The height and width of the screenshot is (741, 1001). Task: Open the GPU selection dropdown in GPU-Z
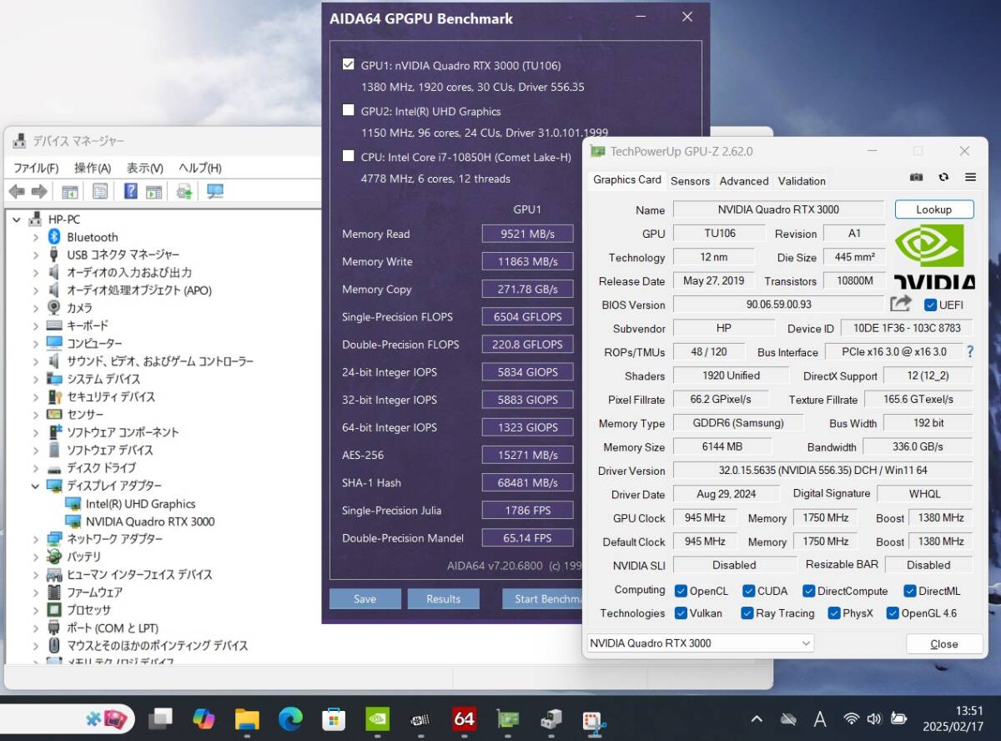pyautogui.click(x=699, y=643)
